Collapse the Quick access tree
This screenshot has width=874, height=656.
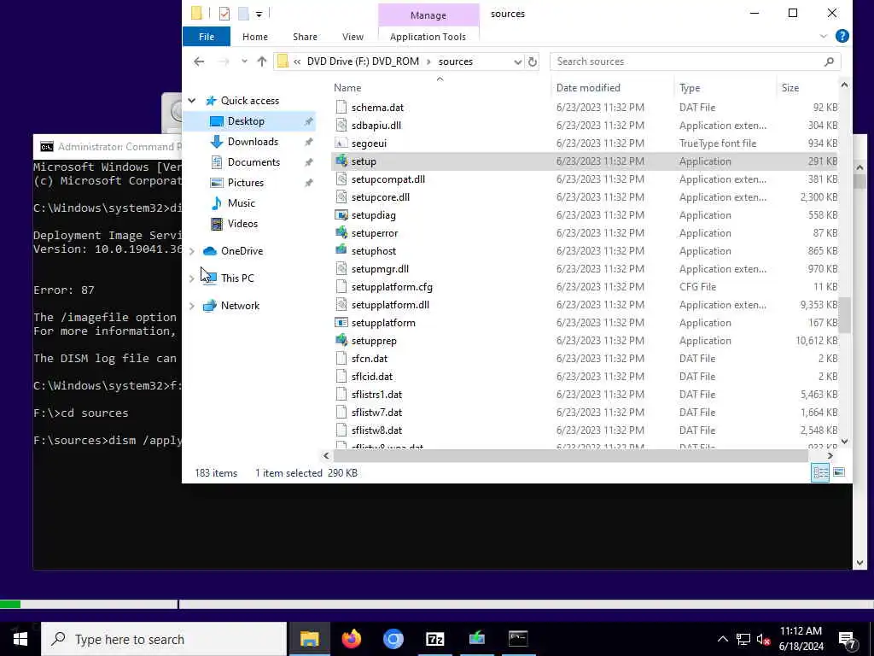pos(192,101)
